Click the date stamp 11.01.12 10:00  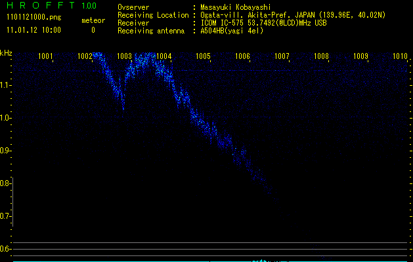click(33, 30)
